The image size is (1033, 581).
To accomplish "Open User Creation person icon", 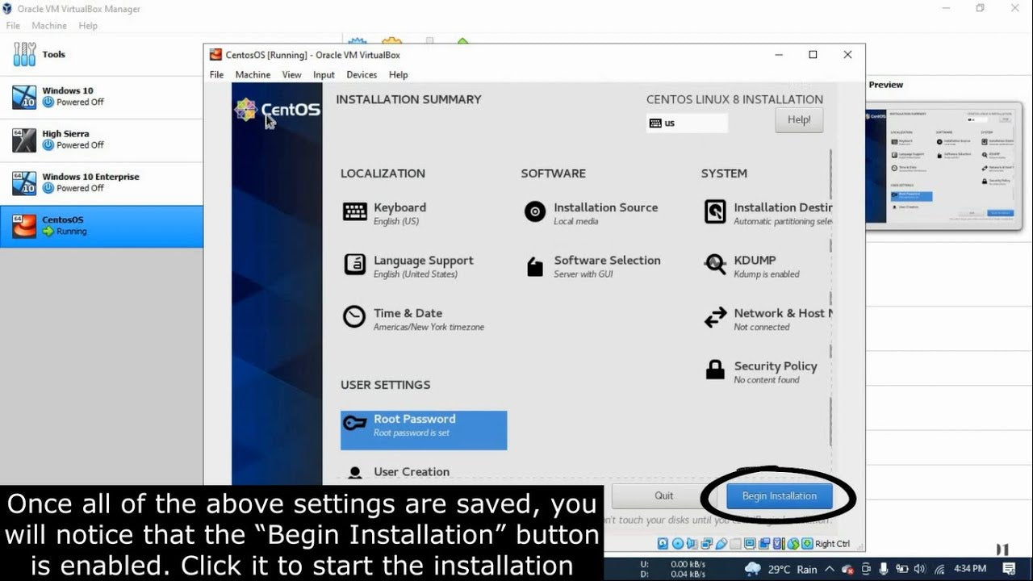I will pos(354,474).
